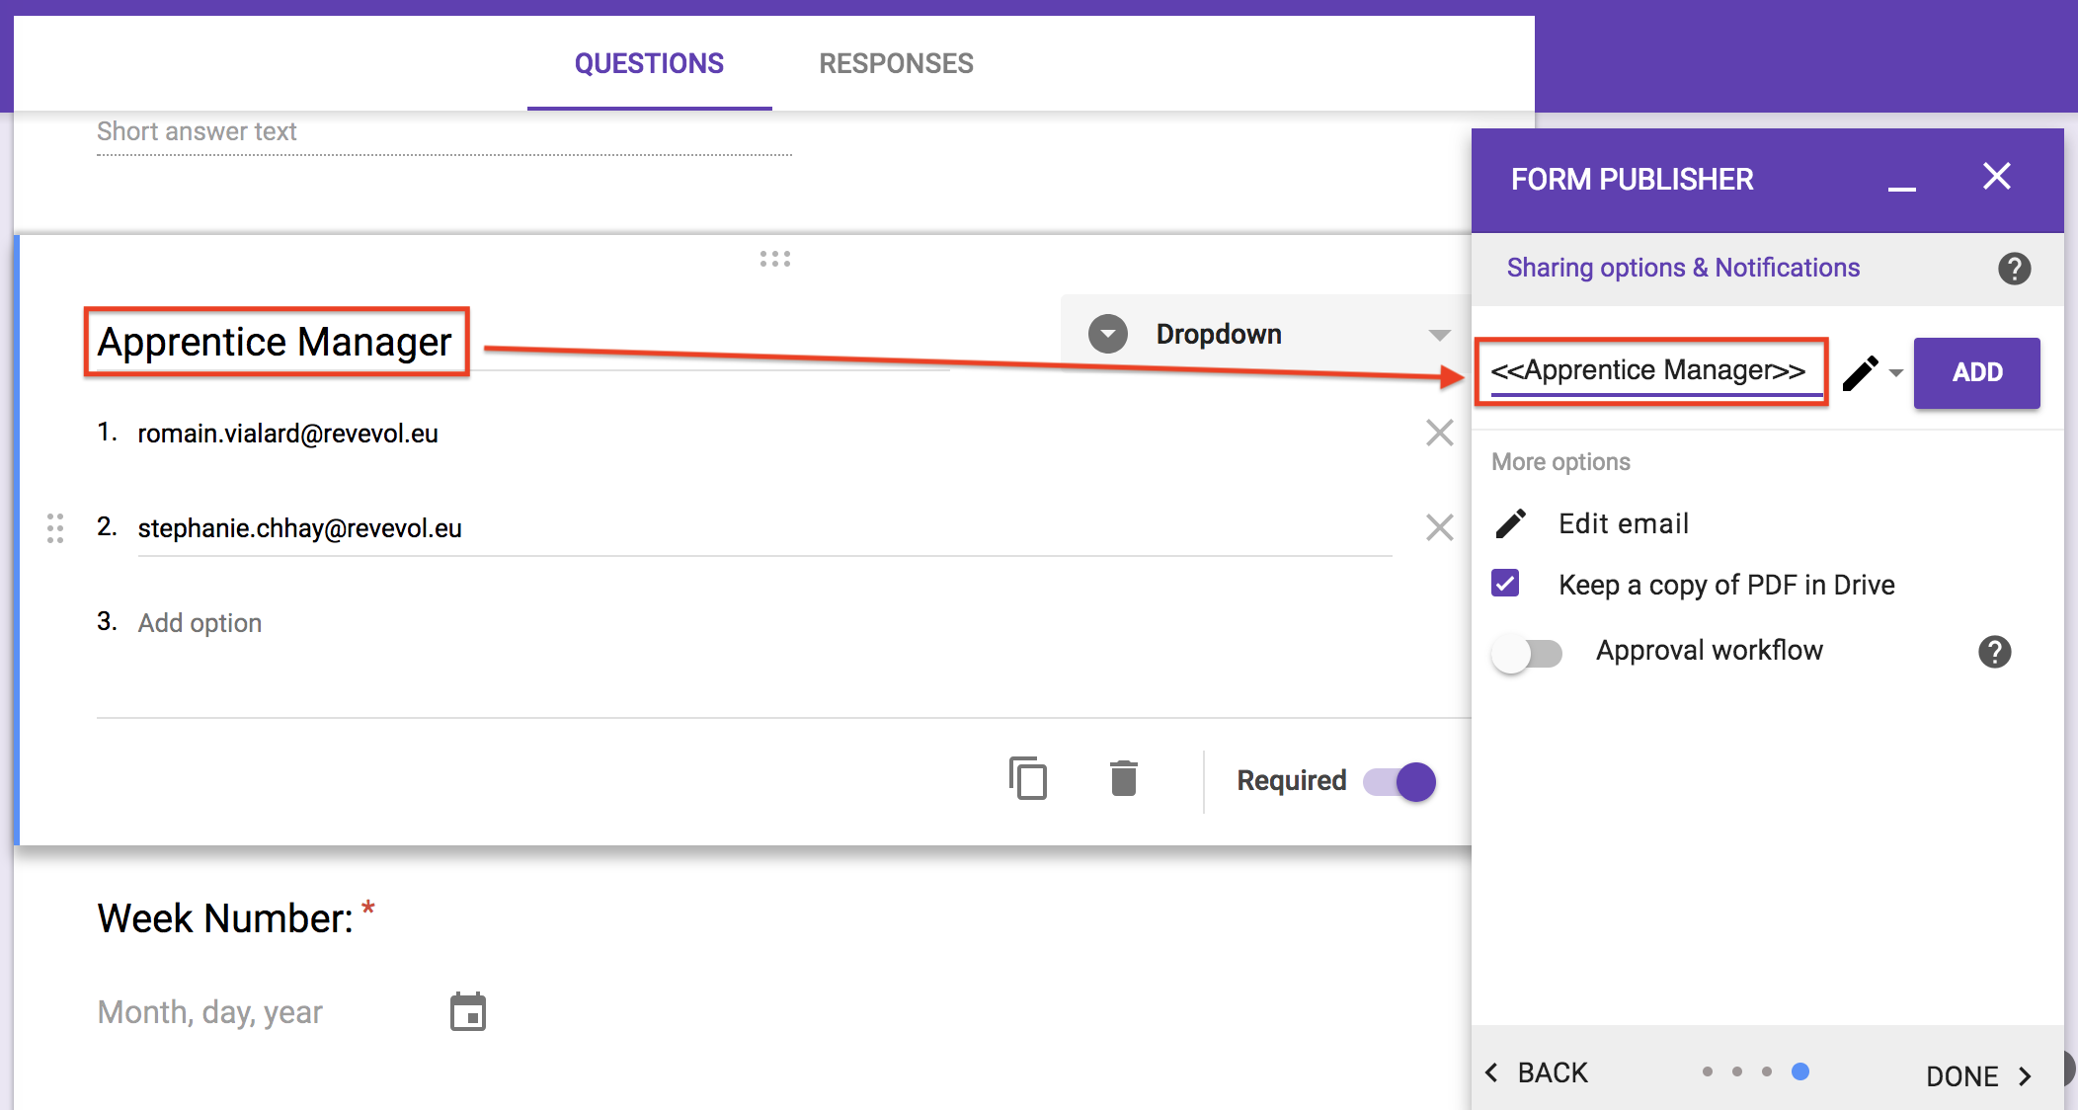Click the edit pencil icon for email

[x=1512, y=523]
